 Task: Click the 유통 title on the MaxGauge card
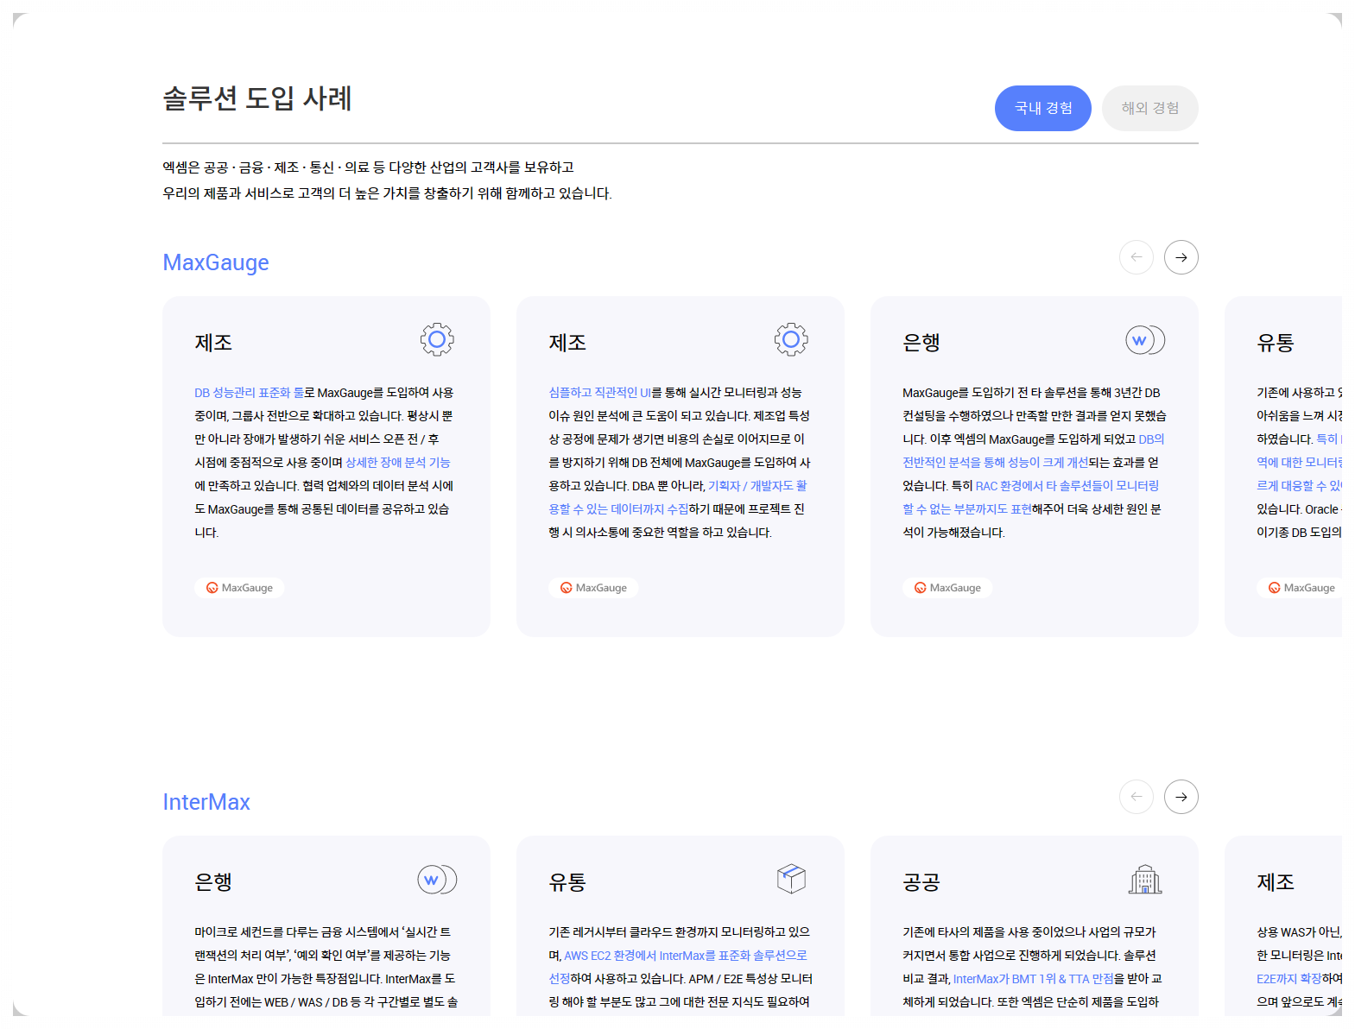pos(1276,343)
